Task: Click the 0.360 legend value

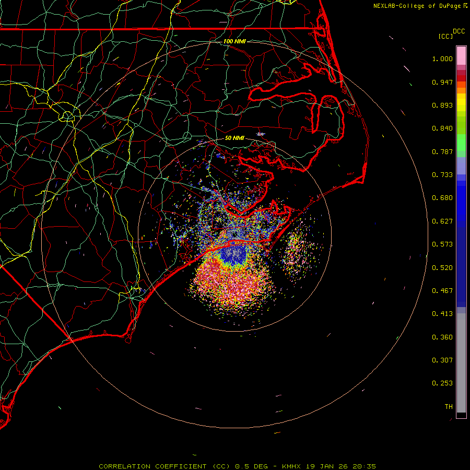Action: pos(442,337)
